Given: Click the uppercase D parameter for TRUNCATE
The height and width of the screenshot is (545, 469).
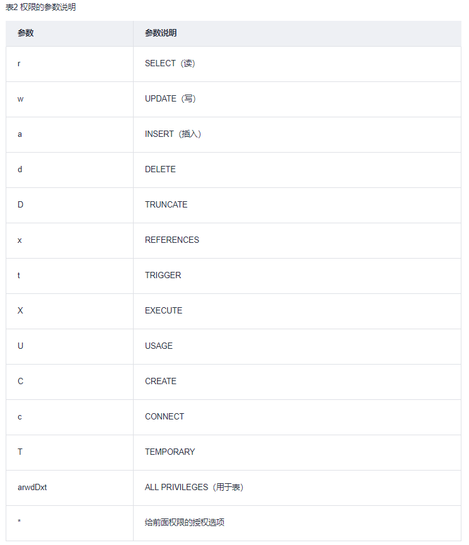Looking at the screenshot, I should pyautogui.click(x=20, y=205).
